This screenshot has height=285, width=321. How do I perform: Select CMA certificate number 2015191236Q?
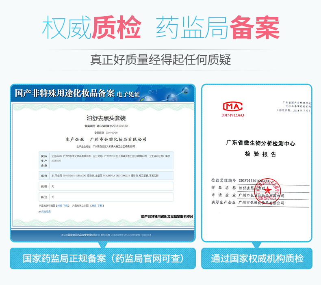(x=233, y=115)
